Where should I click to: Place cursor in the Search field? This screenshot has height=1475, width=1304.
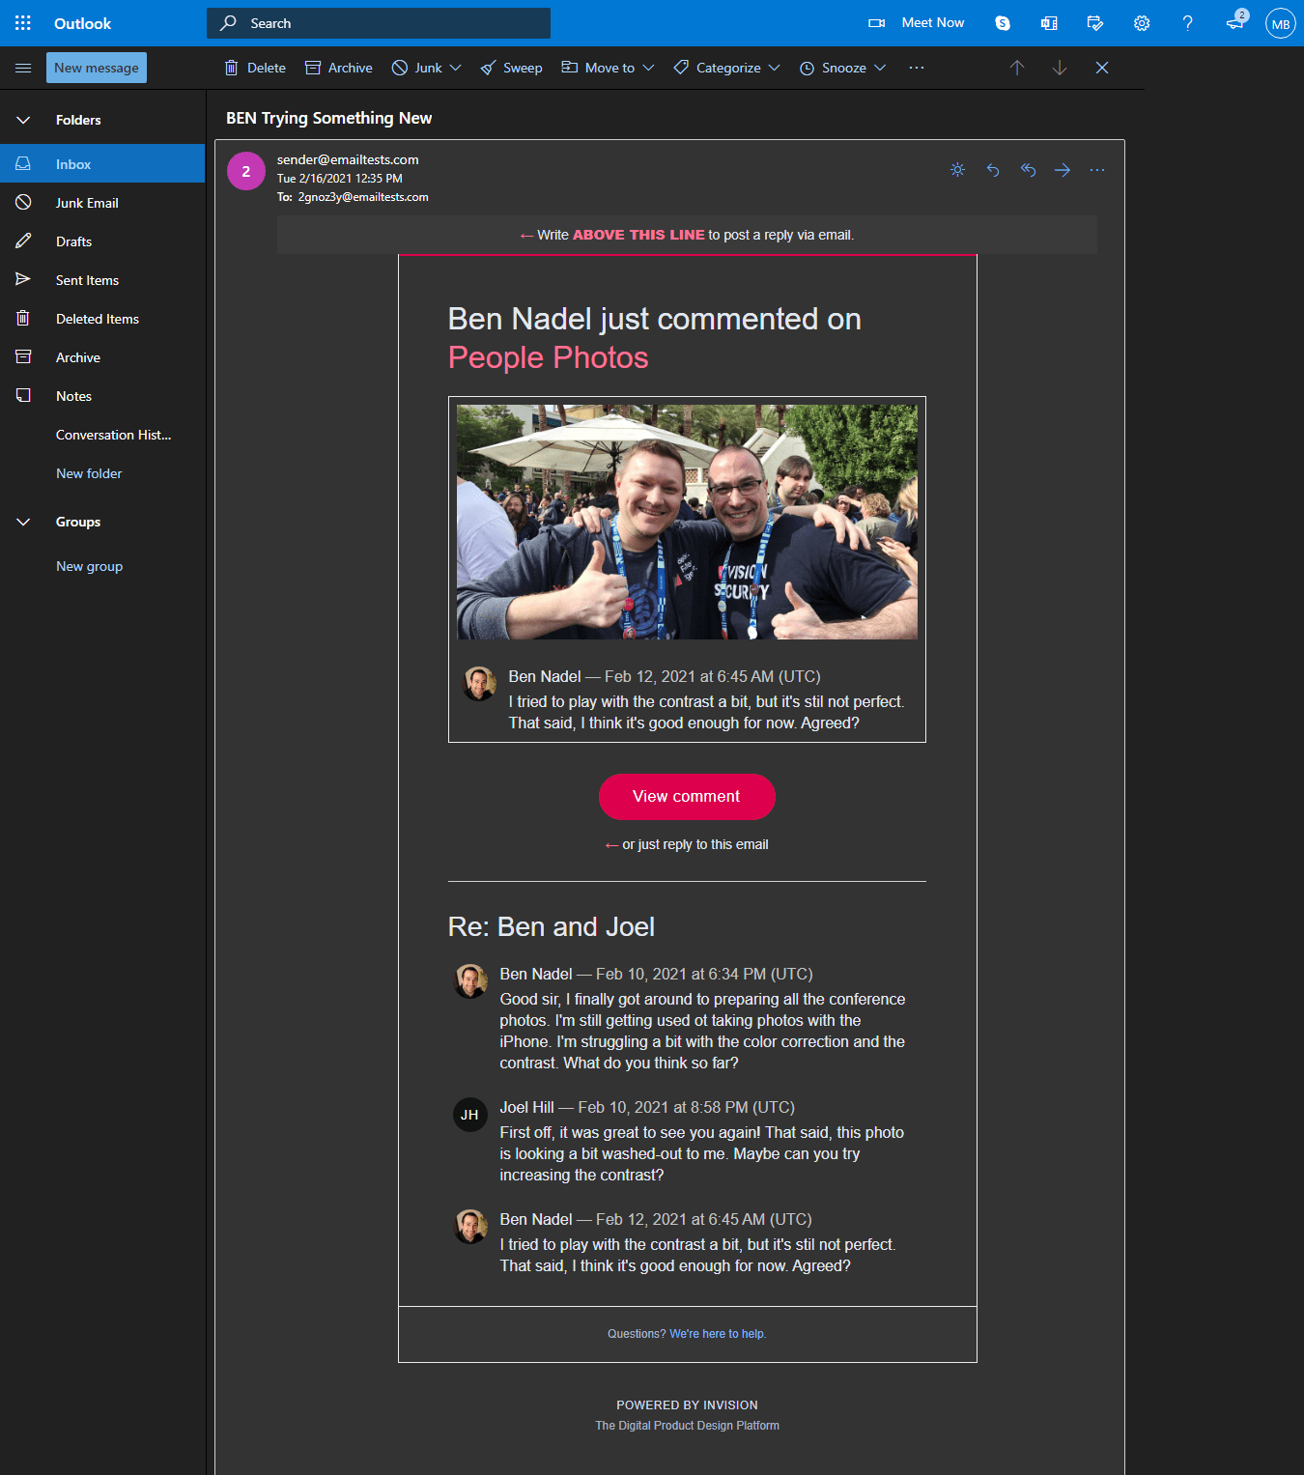click(377, 22)
